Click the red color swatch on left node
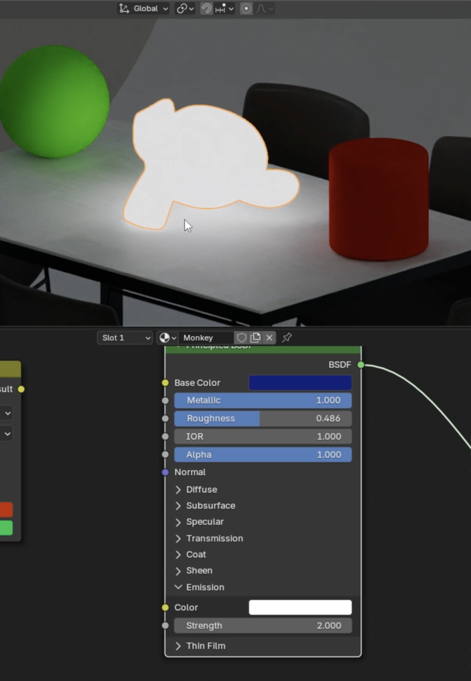The height and width of the screenshot is (681, 471). 6,509
